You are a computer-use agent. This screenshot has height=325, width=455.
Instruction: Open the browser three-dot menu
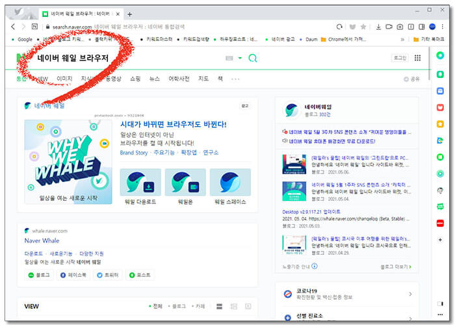point(443,27)
